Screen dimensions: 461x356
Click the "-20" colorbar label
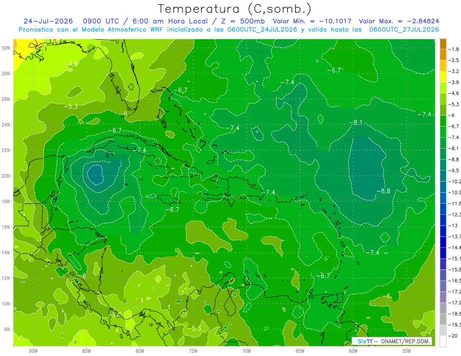pyautogui.click(x=453, y=336)
